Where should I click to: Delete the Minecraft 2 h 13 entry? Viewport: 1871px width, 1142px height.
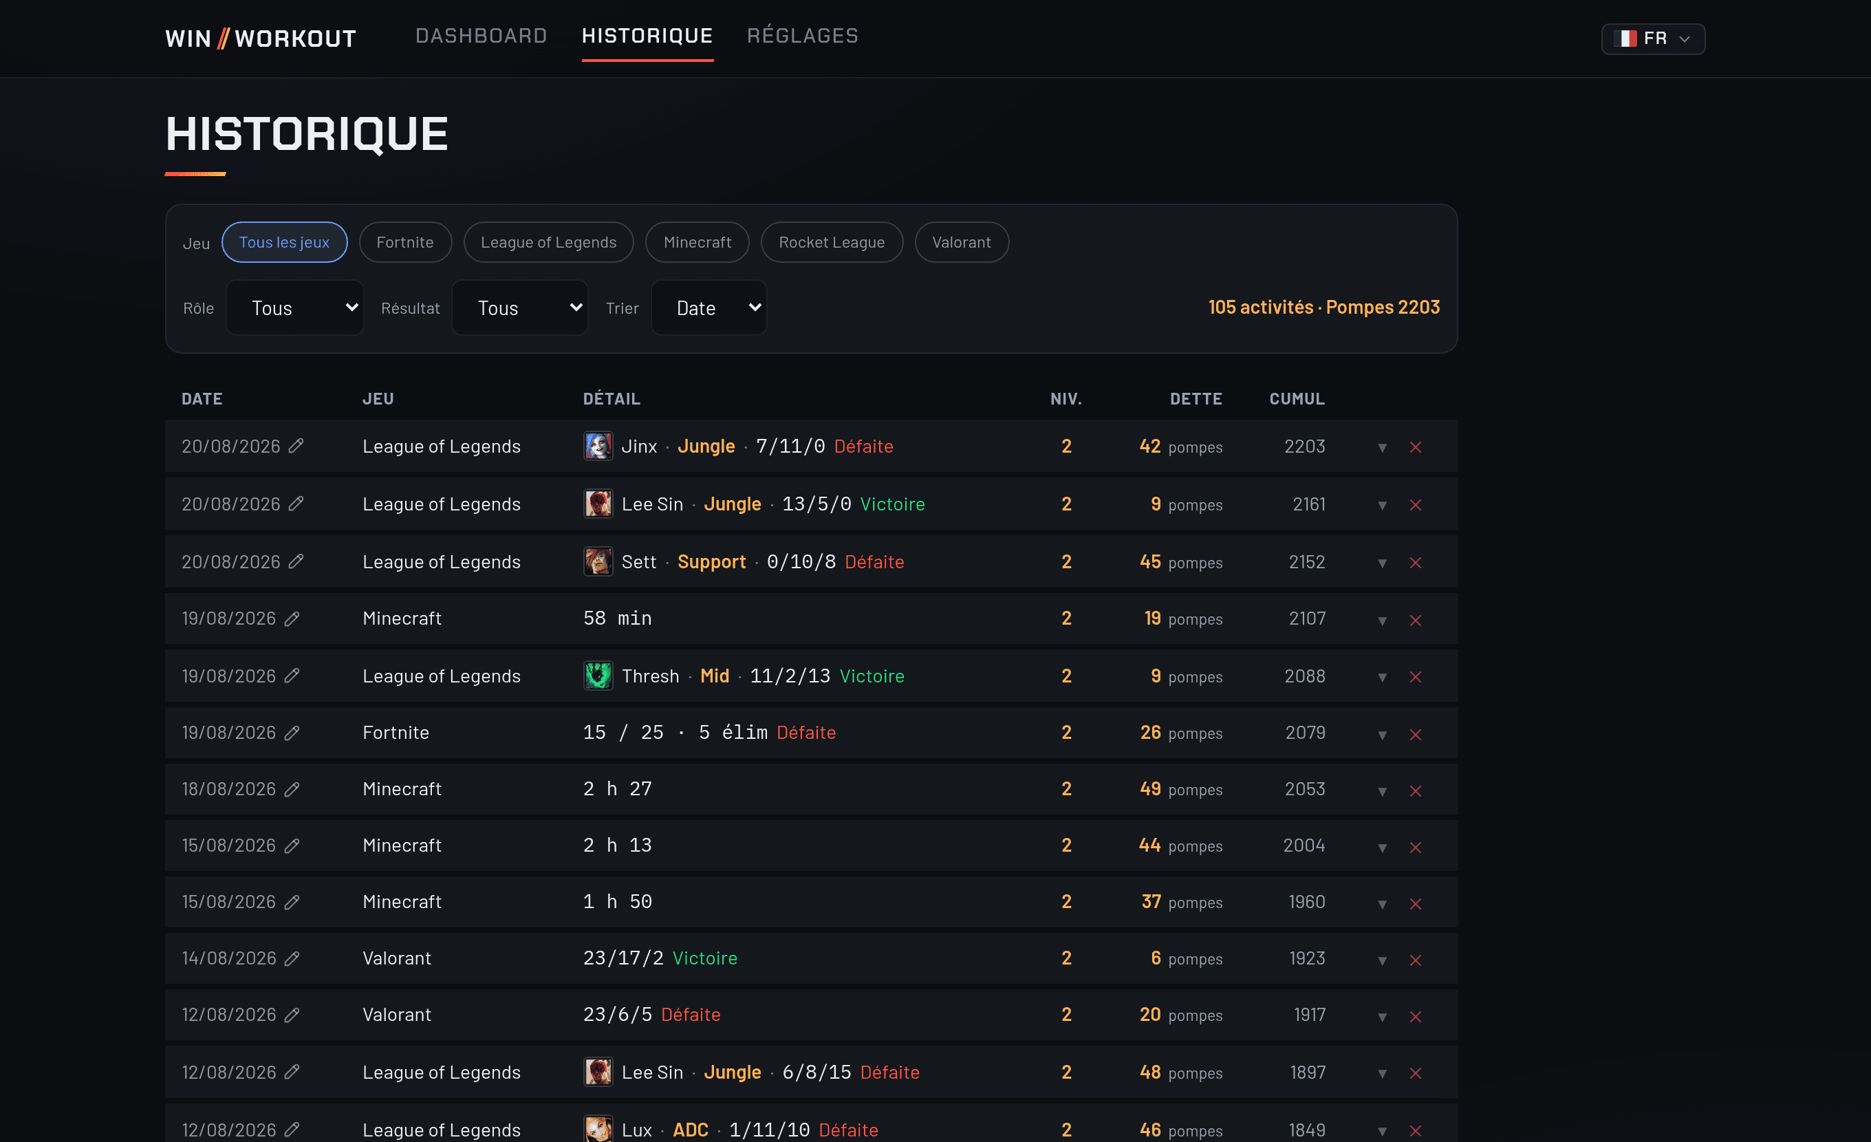click(x=1416, y=847)
